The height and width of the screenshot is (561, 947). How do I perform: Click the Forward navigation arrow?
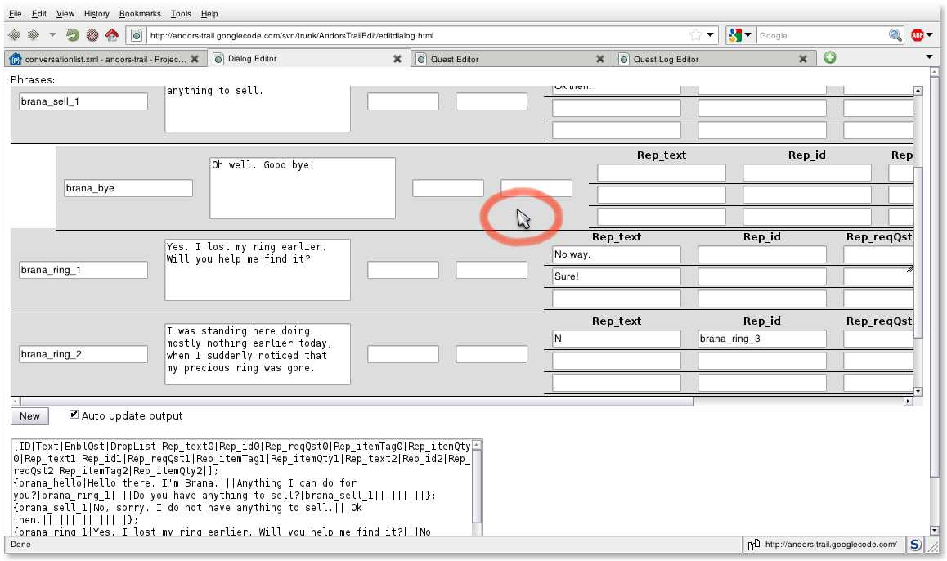[x=34, y=35]
